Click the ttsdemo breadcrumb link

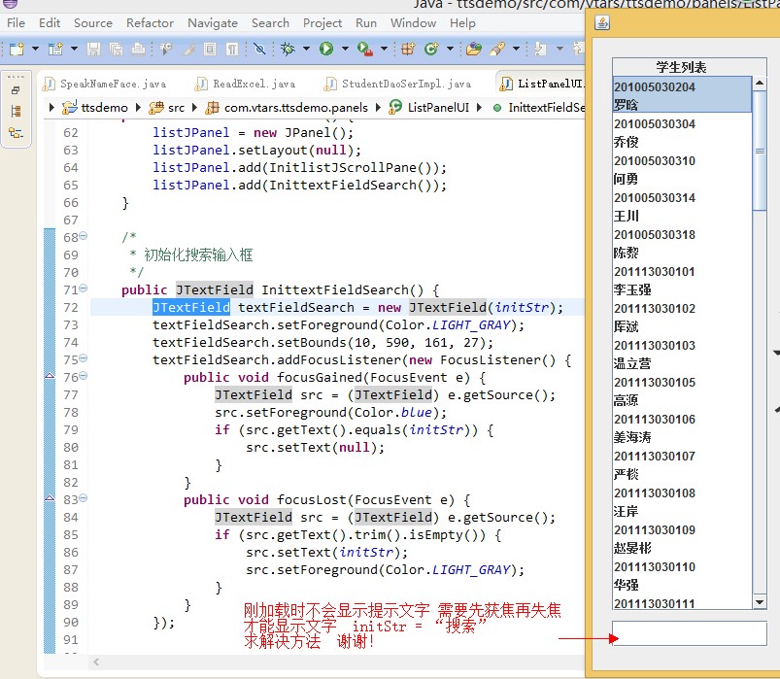[105, 108]
